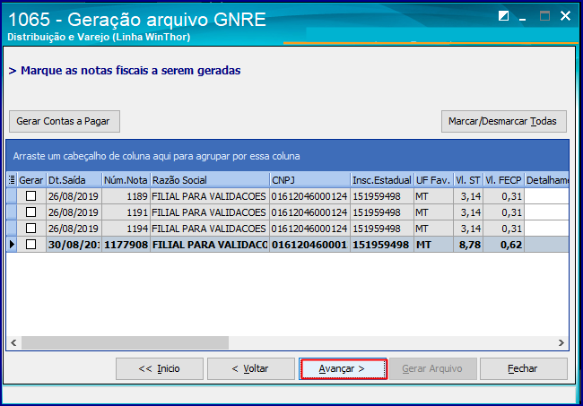The height and width of the screenshot is (406, 583).
Task: Click 3,14 Vl. ST value of note 1191
Action: [x=468, y=212]
